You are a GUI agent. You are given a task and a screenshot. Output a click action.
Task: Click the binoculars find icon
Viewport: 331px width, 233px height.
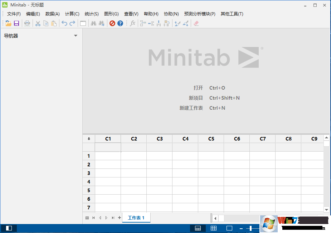click(x=93, y=23)
